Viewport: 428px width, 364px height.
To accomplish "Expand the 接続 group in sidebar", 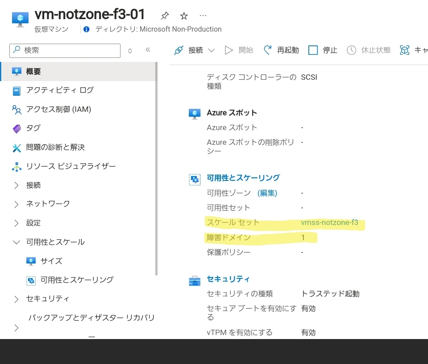I will 17,185.
